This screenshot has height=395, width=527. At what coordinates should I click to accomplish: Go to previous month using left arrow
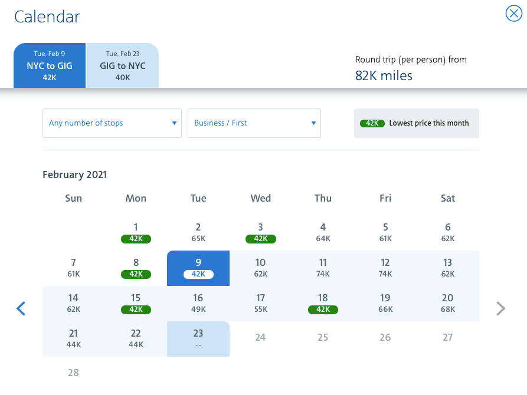[x=21, y=308]
